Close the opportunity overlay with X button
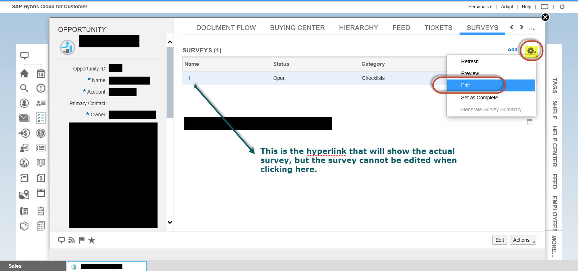This screenshot has width=578, height=271. pyautogui.click(x=545, y=17)
